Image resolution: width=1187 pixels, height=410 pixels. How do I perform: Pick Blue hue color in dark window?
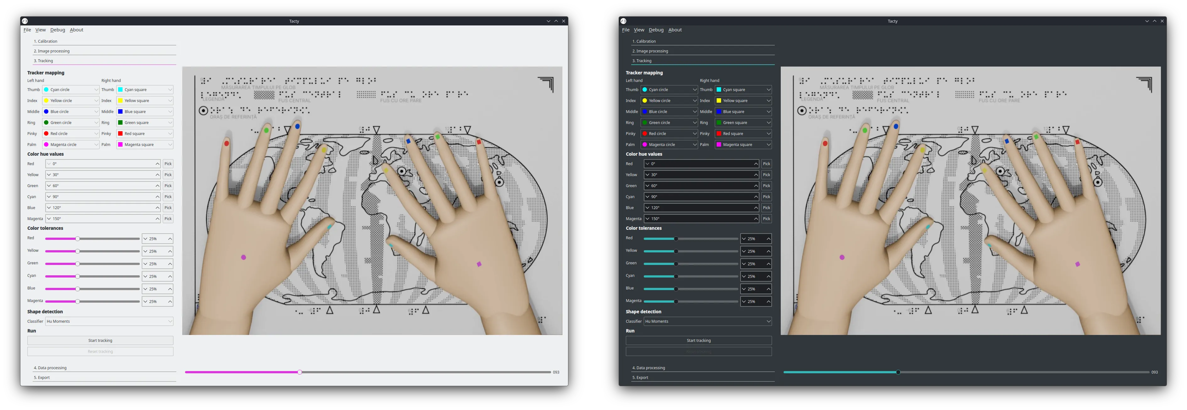(767, 208)
